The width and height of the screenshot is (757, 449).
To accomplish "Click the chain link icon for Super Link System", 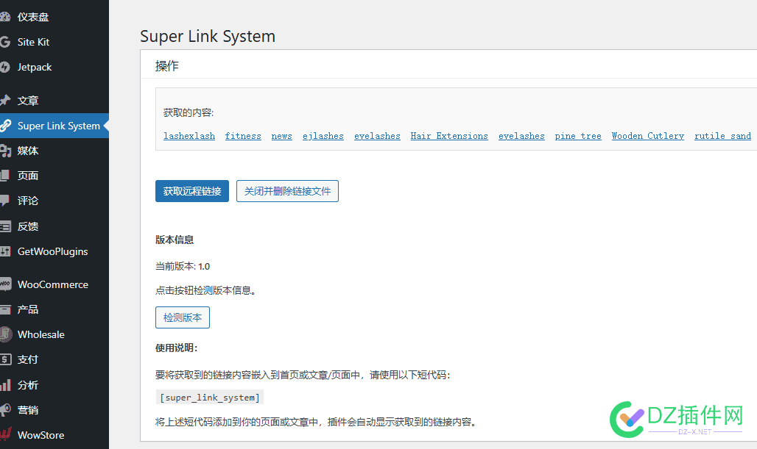I will (5, 126).
